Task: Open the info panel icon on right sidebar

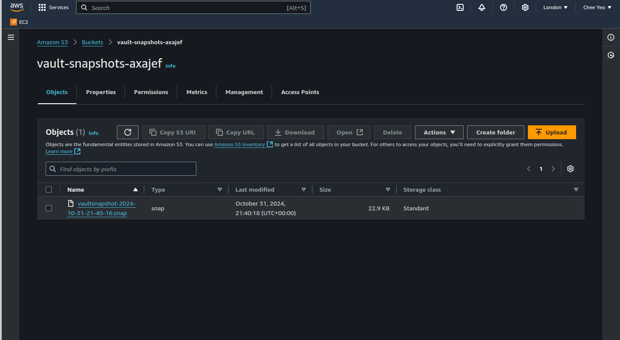Action: (x=611, y=37)
